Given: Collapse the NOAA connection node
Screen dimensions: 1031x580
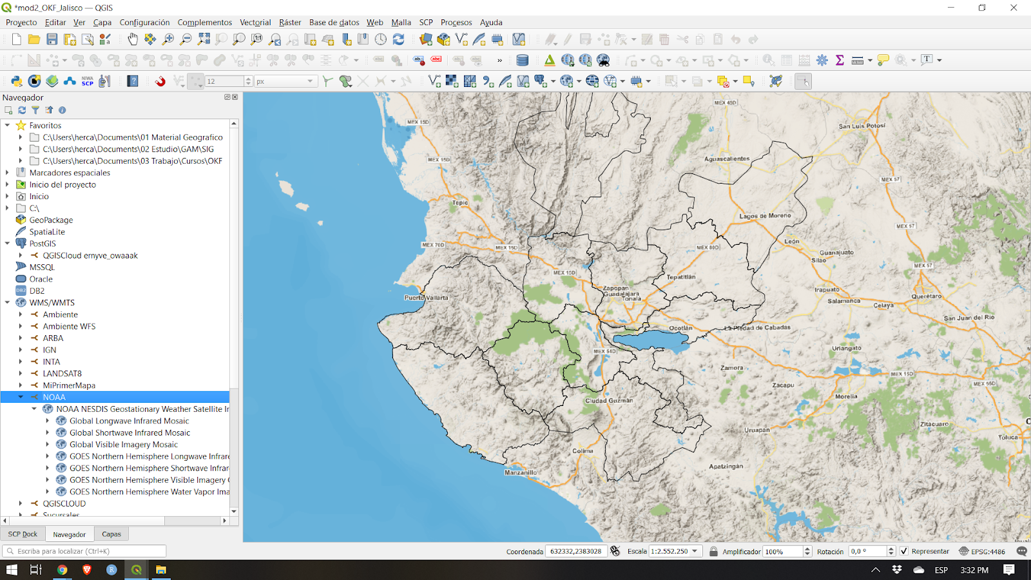Looking at the screenshot, I should click(21, 397).
